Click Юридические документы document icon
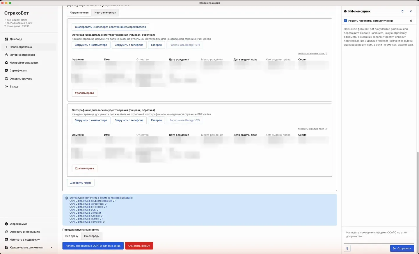 pyautogui.click(x=6, y=247)
